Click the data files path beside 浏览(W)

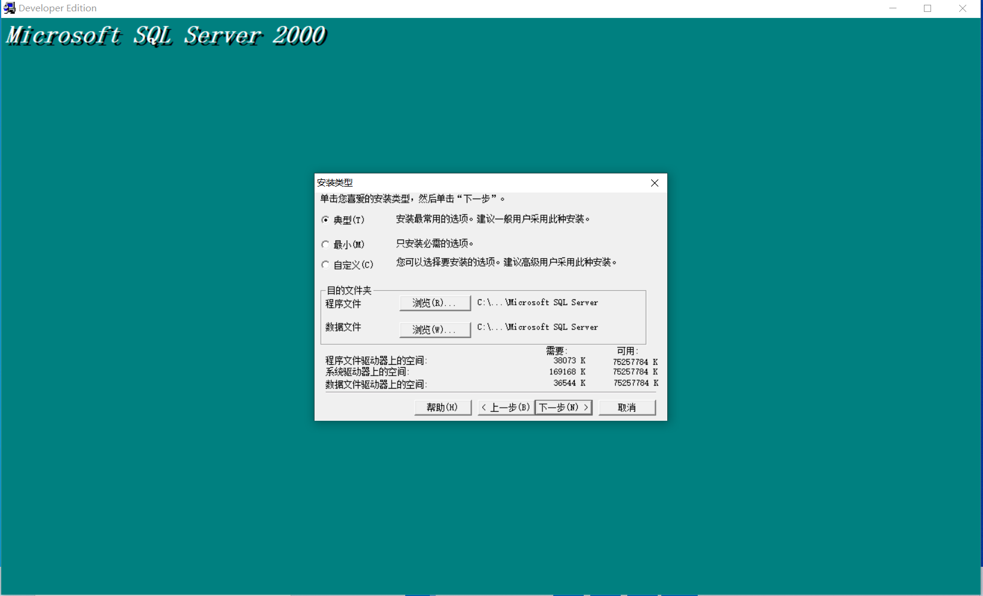click(x=537, y=327)
